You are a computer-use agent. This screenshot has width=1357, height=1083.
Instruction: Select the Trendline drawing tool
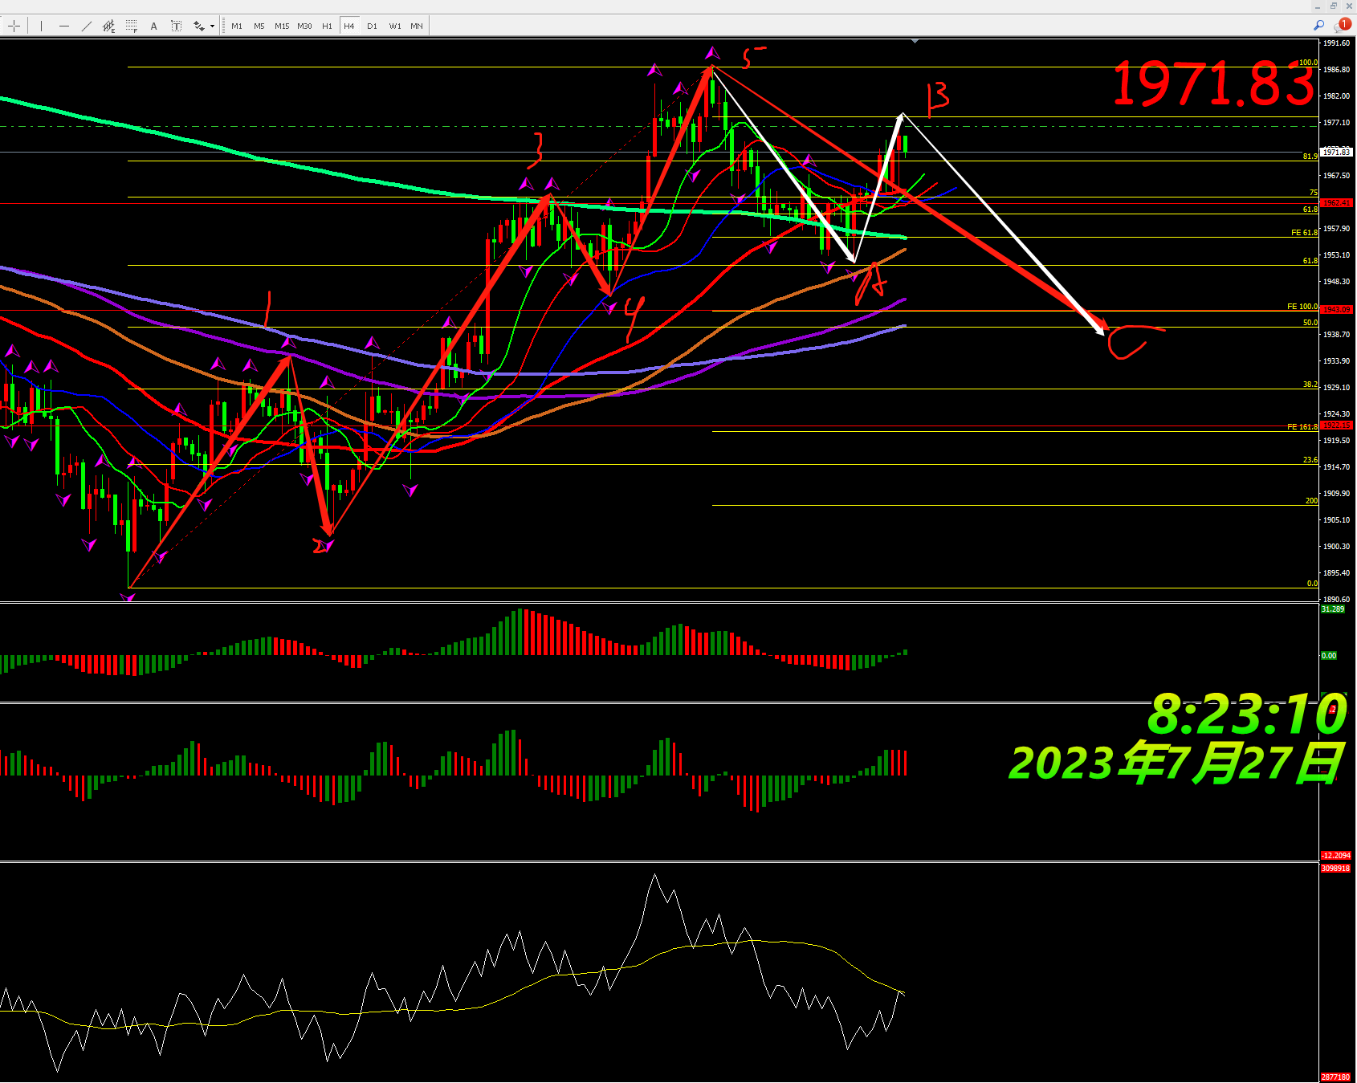87,26
